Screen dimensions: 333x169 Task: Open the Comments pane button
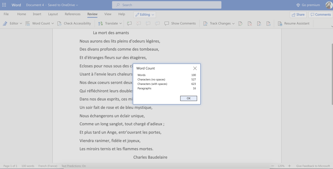coord(321,14)
